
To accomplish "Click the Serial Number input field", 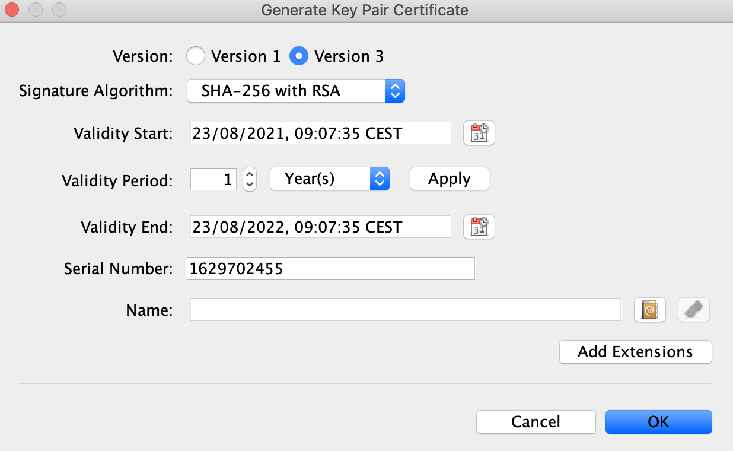I will pyautogui.click(x=330, y=268).
